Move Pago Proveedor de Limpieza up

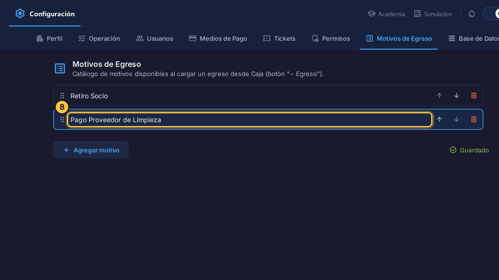pos(439,119)
